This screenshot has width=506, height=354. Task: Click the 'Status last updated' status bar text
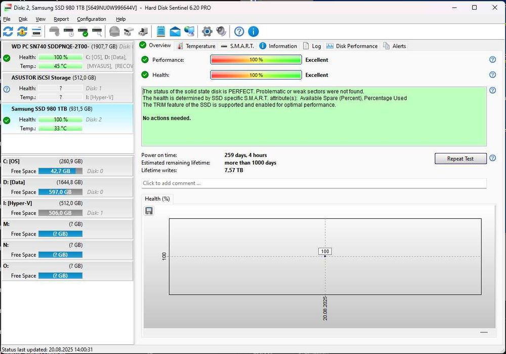click(47, 349)
